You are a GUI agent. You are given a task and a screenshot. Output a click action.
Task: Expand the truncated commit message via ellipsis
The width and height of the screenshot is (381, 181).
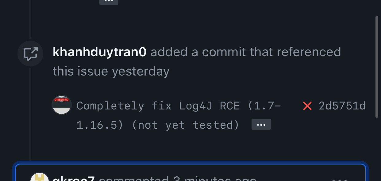(x=261, y=124)
